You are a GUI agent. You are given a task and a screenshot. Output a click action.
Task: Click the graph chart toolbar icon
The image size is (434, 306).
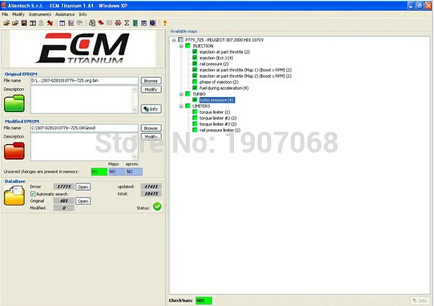[x=71, y=23]
